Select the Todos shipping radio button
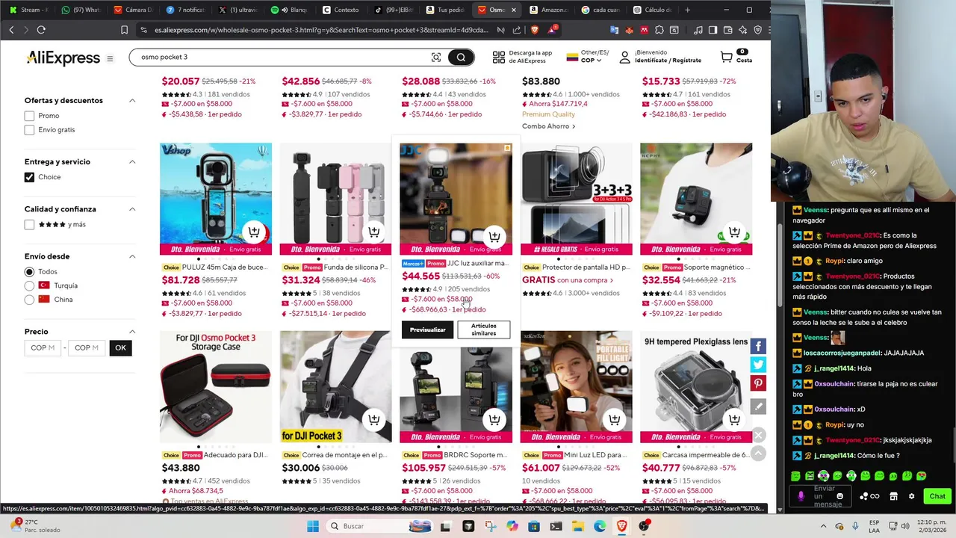Image resolution: width=956 pixels, height=538 pixels. (29, 272)
